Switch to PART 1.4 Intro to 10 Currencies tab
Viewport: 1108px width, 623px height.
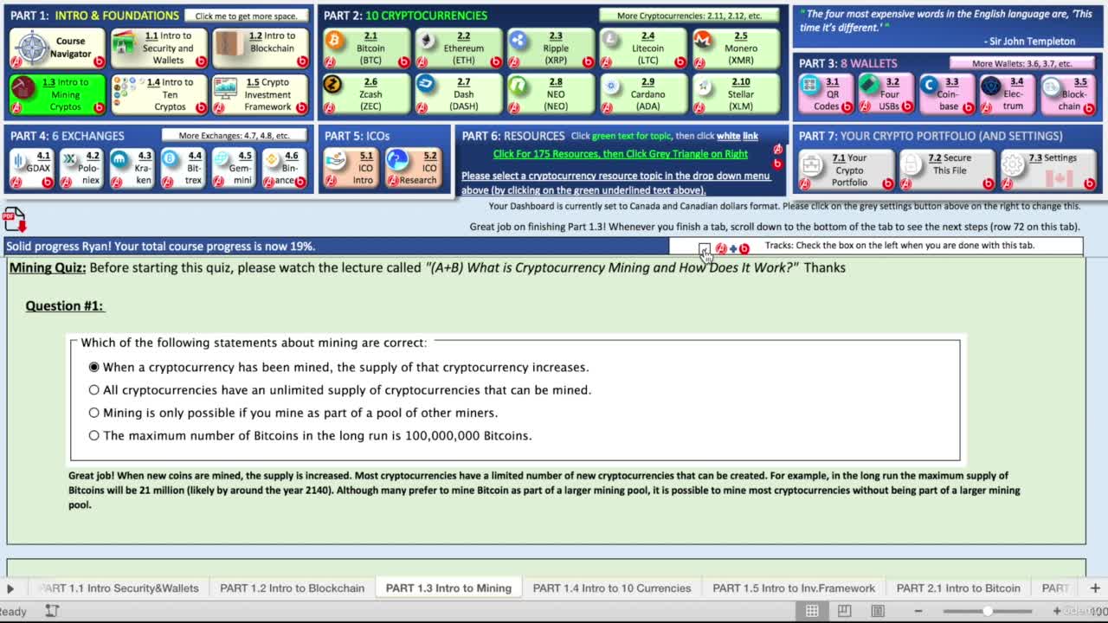click(612, 588)
